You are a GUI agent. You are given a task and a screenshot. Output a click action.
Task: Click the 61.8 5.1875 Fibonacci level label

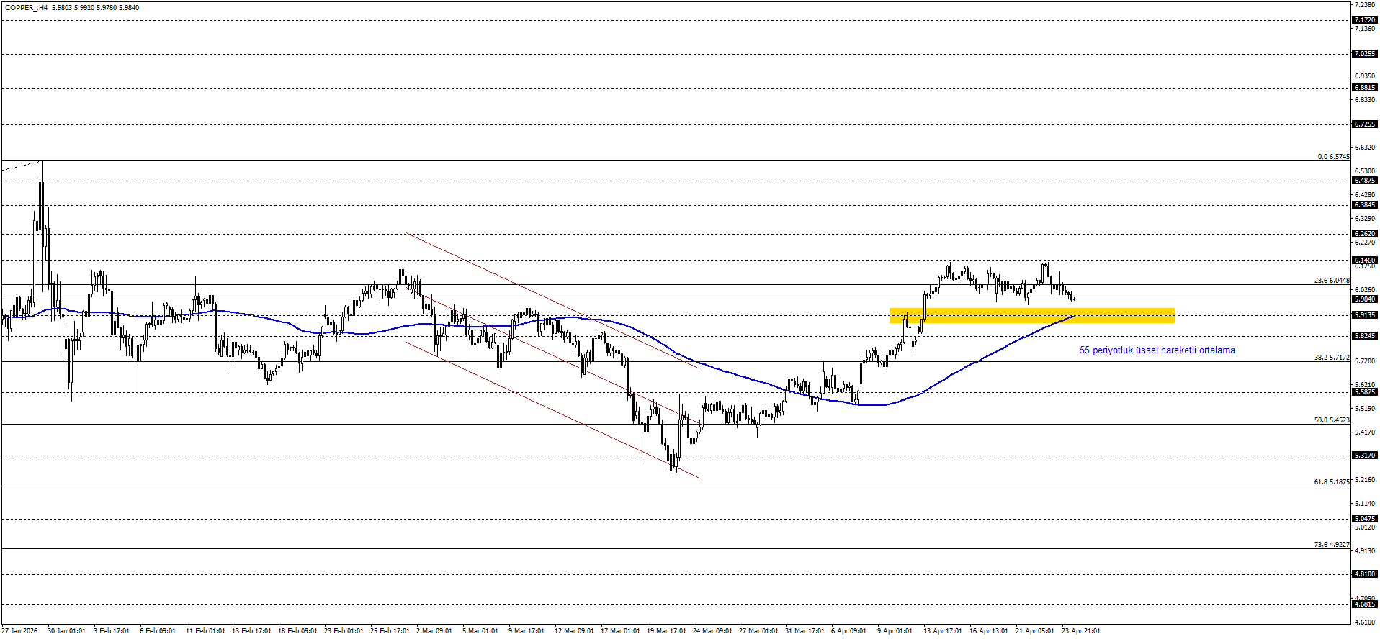1331,482
